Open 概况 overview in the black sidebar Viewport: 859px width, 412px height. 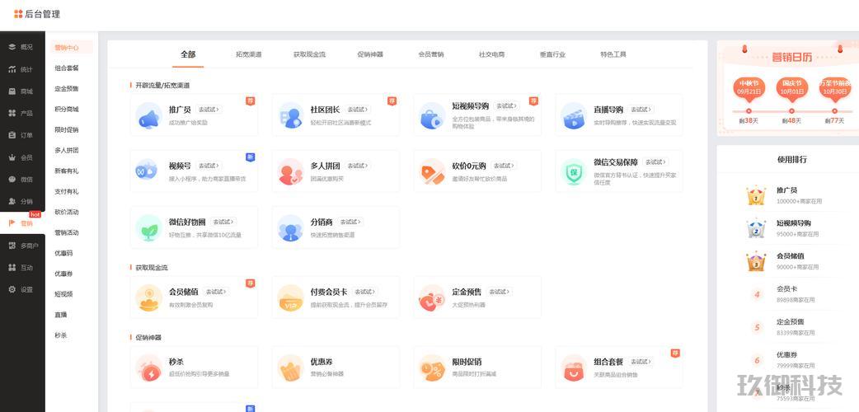click(x=21, y=47)
